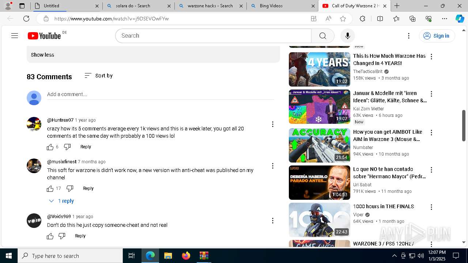The height and width of the screenshot is (263, 468).
Task: Open options for 'Lo que NO te han contado' video
Action: pos(431,170)
